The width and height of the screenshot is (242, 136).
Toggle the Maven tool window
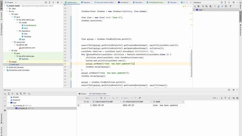(240, 6)
